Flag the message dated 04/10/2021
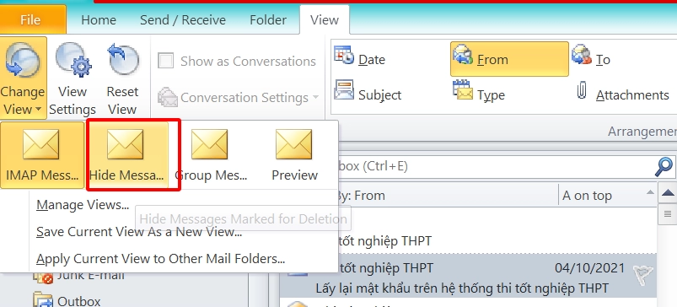Image resolution: width=677 pixels, height=307 pixels. (642, 274)
